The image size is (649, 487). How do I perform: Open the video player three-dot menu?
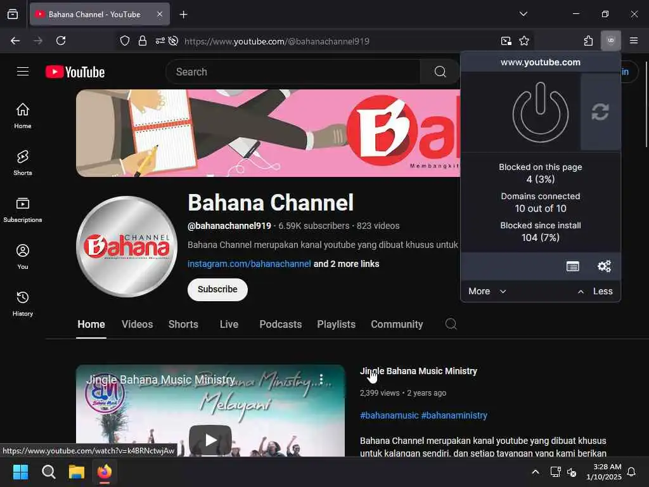tap(321, 379)
